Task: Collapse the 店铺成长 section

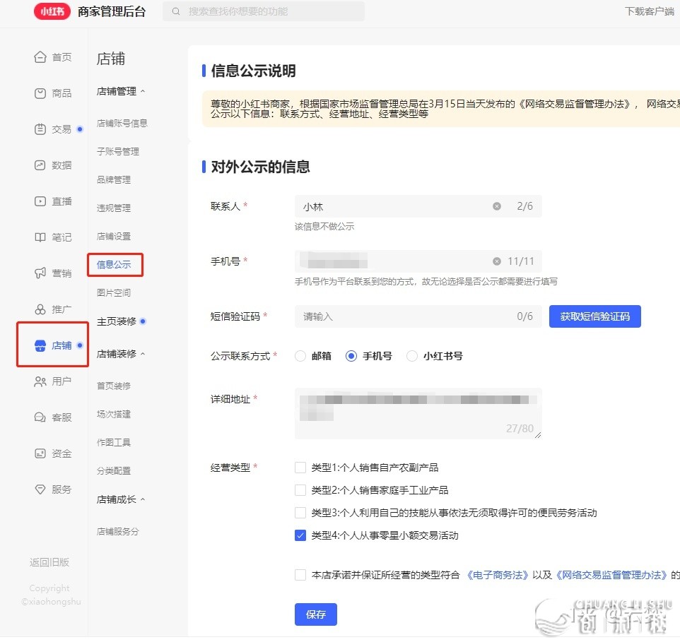Action: [x=117, y=499]
